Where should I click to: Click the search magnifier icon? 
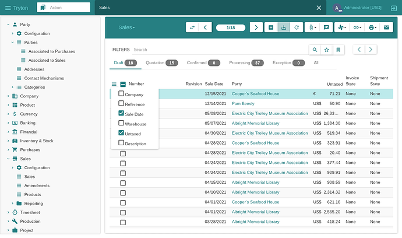(315, 50)
